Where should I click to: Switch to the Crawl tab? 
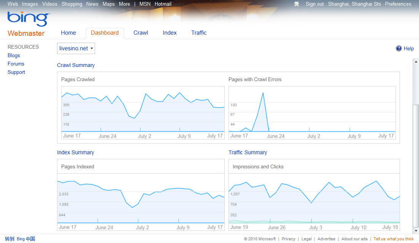(x=141, y=33)
